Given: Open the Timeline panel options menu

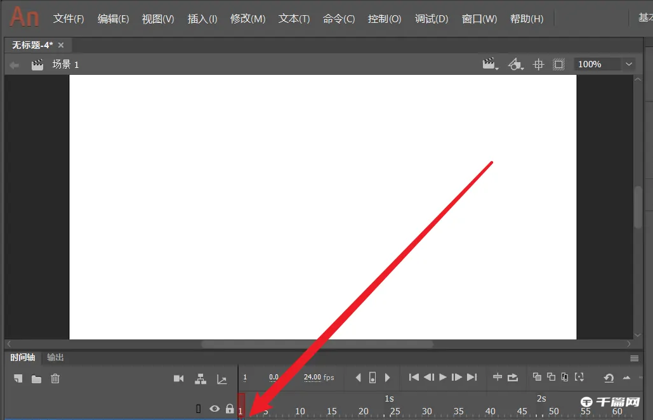Looking at the screenshot, I should [635, 357].
